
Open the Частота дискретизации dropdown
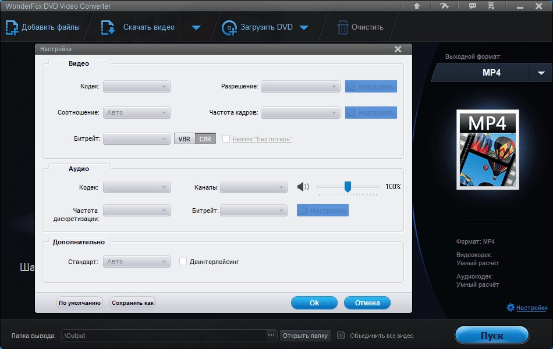coord(137,211)
